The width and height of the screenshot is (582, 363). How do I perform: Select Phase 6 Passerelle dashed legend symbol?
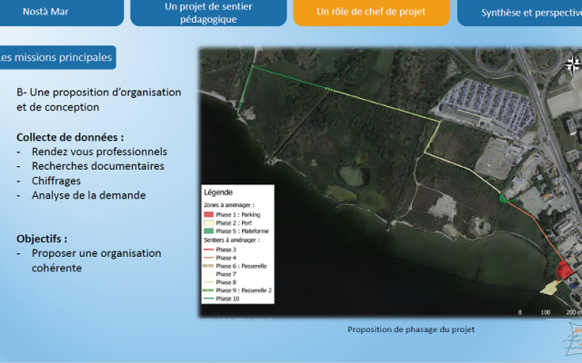(208, 266)
